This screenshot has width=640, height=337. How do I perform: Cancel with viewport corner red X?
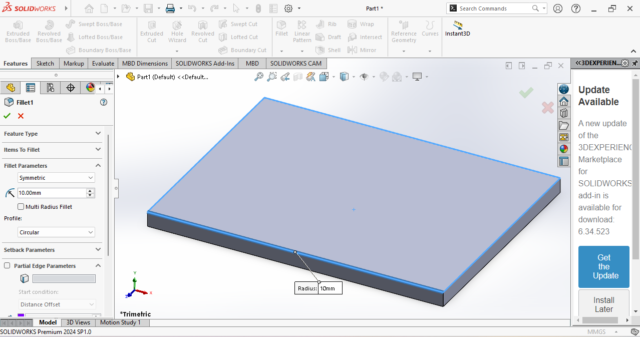tap(548, 107)
